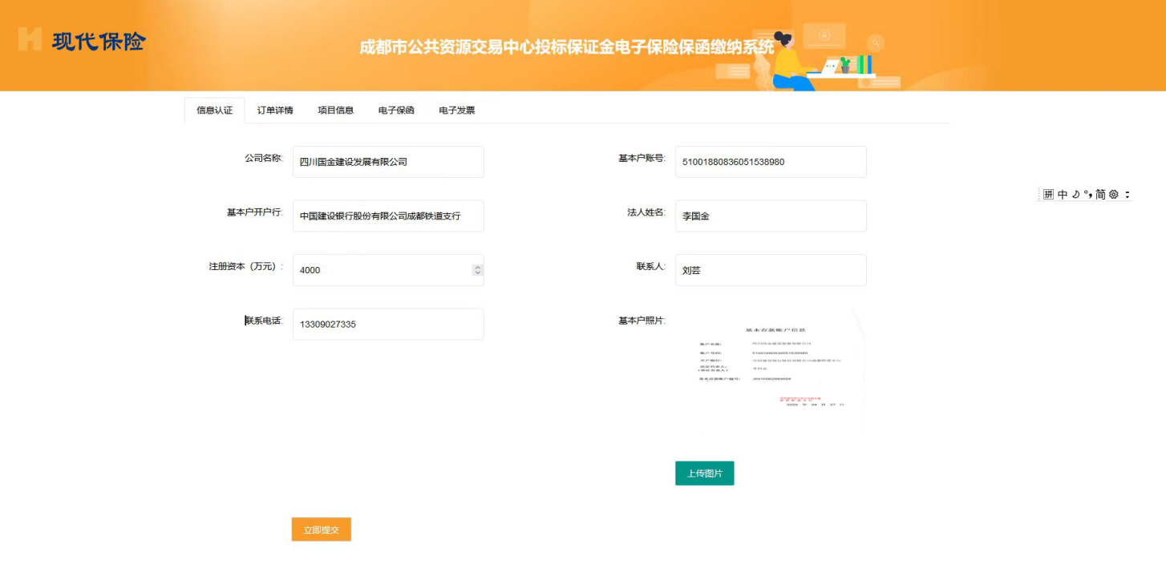Click the 联系电话 input field
This screenshot has width=1166, height=565.
[x=388, y=325]
